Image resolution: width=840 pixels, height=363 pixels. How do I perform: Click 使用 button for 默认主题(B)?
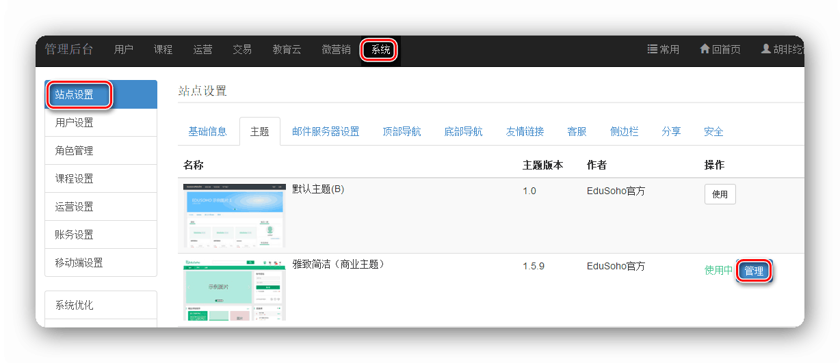point(720,194)
